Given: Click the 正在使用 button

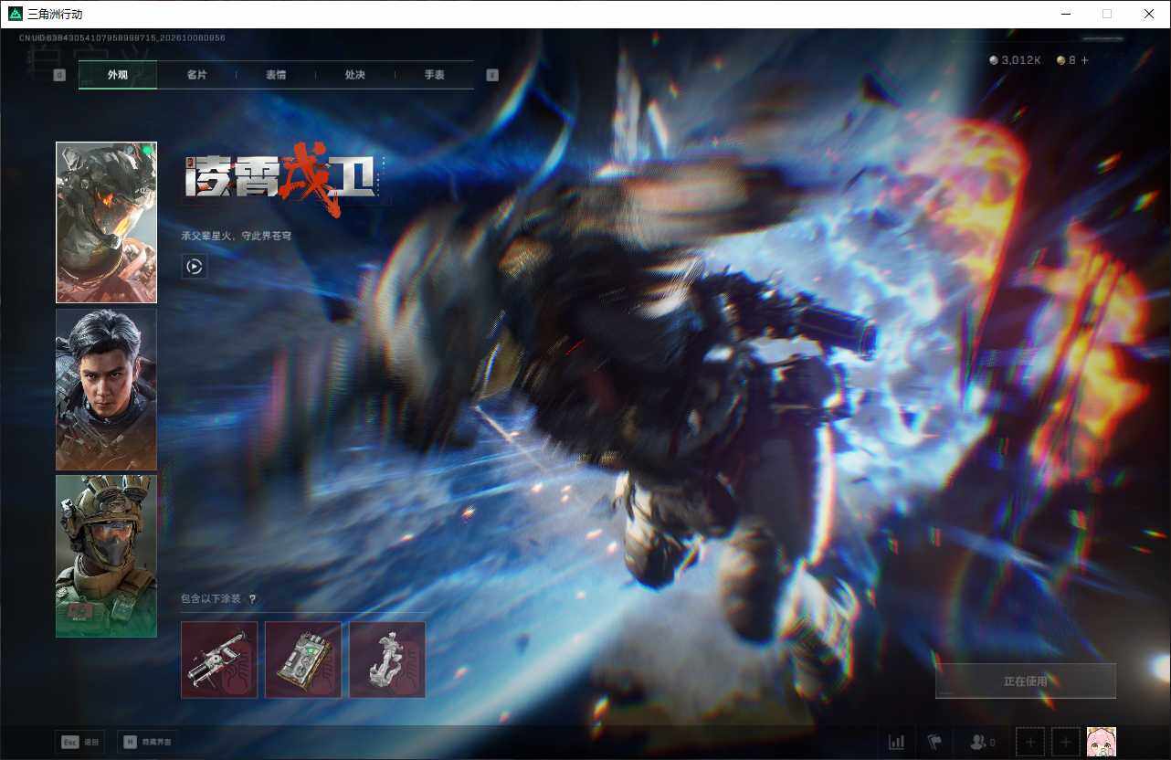Looking at the screenshot, I should (1026, 681).
